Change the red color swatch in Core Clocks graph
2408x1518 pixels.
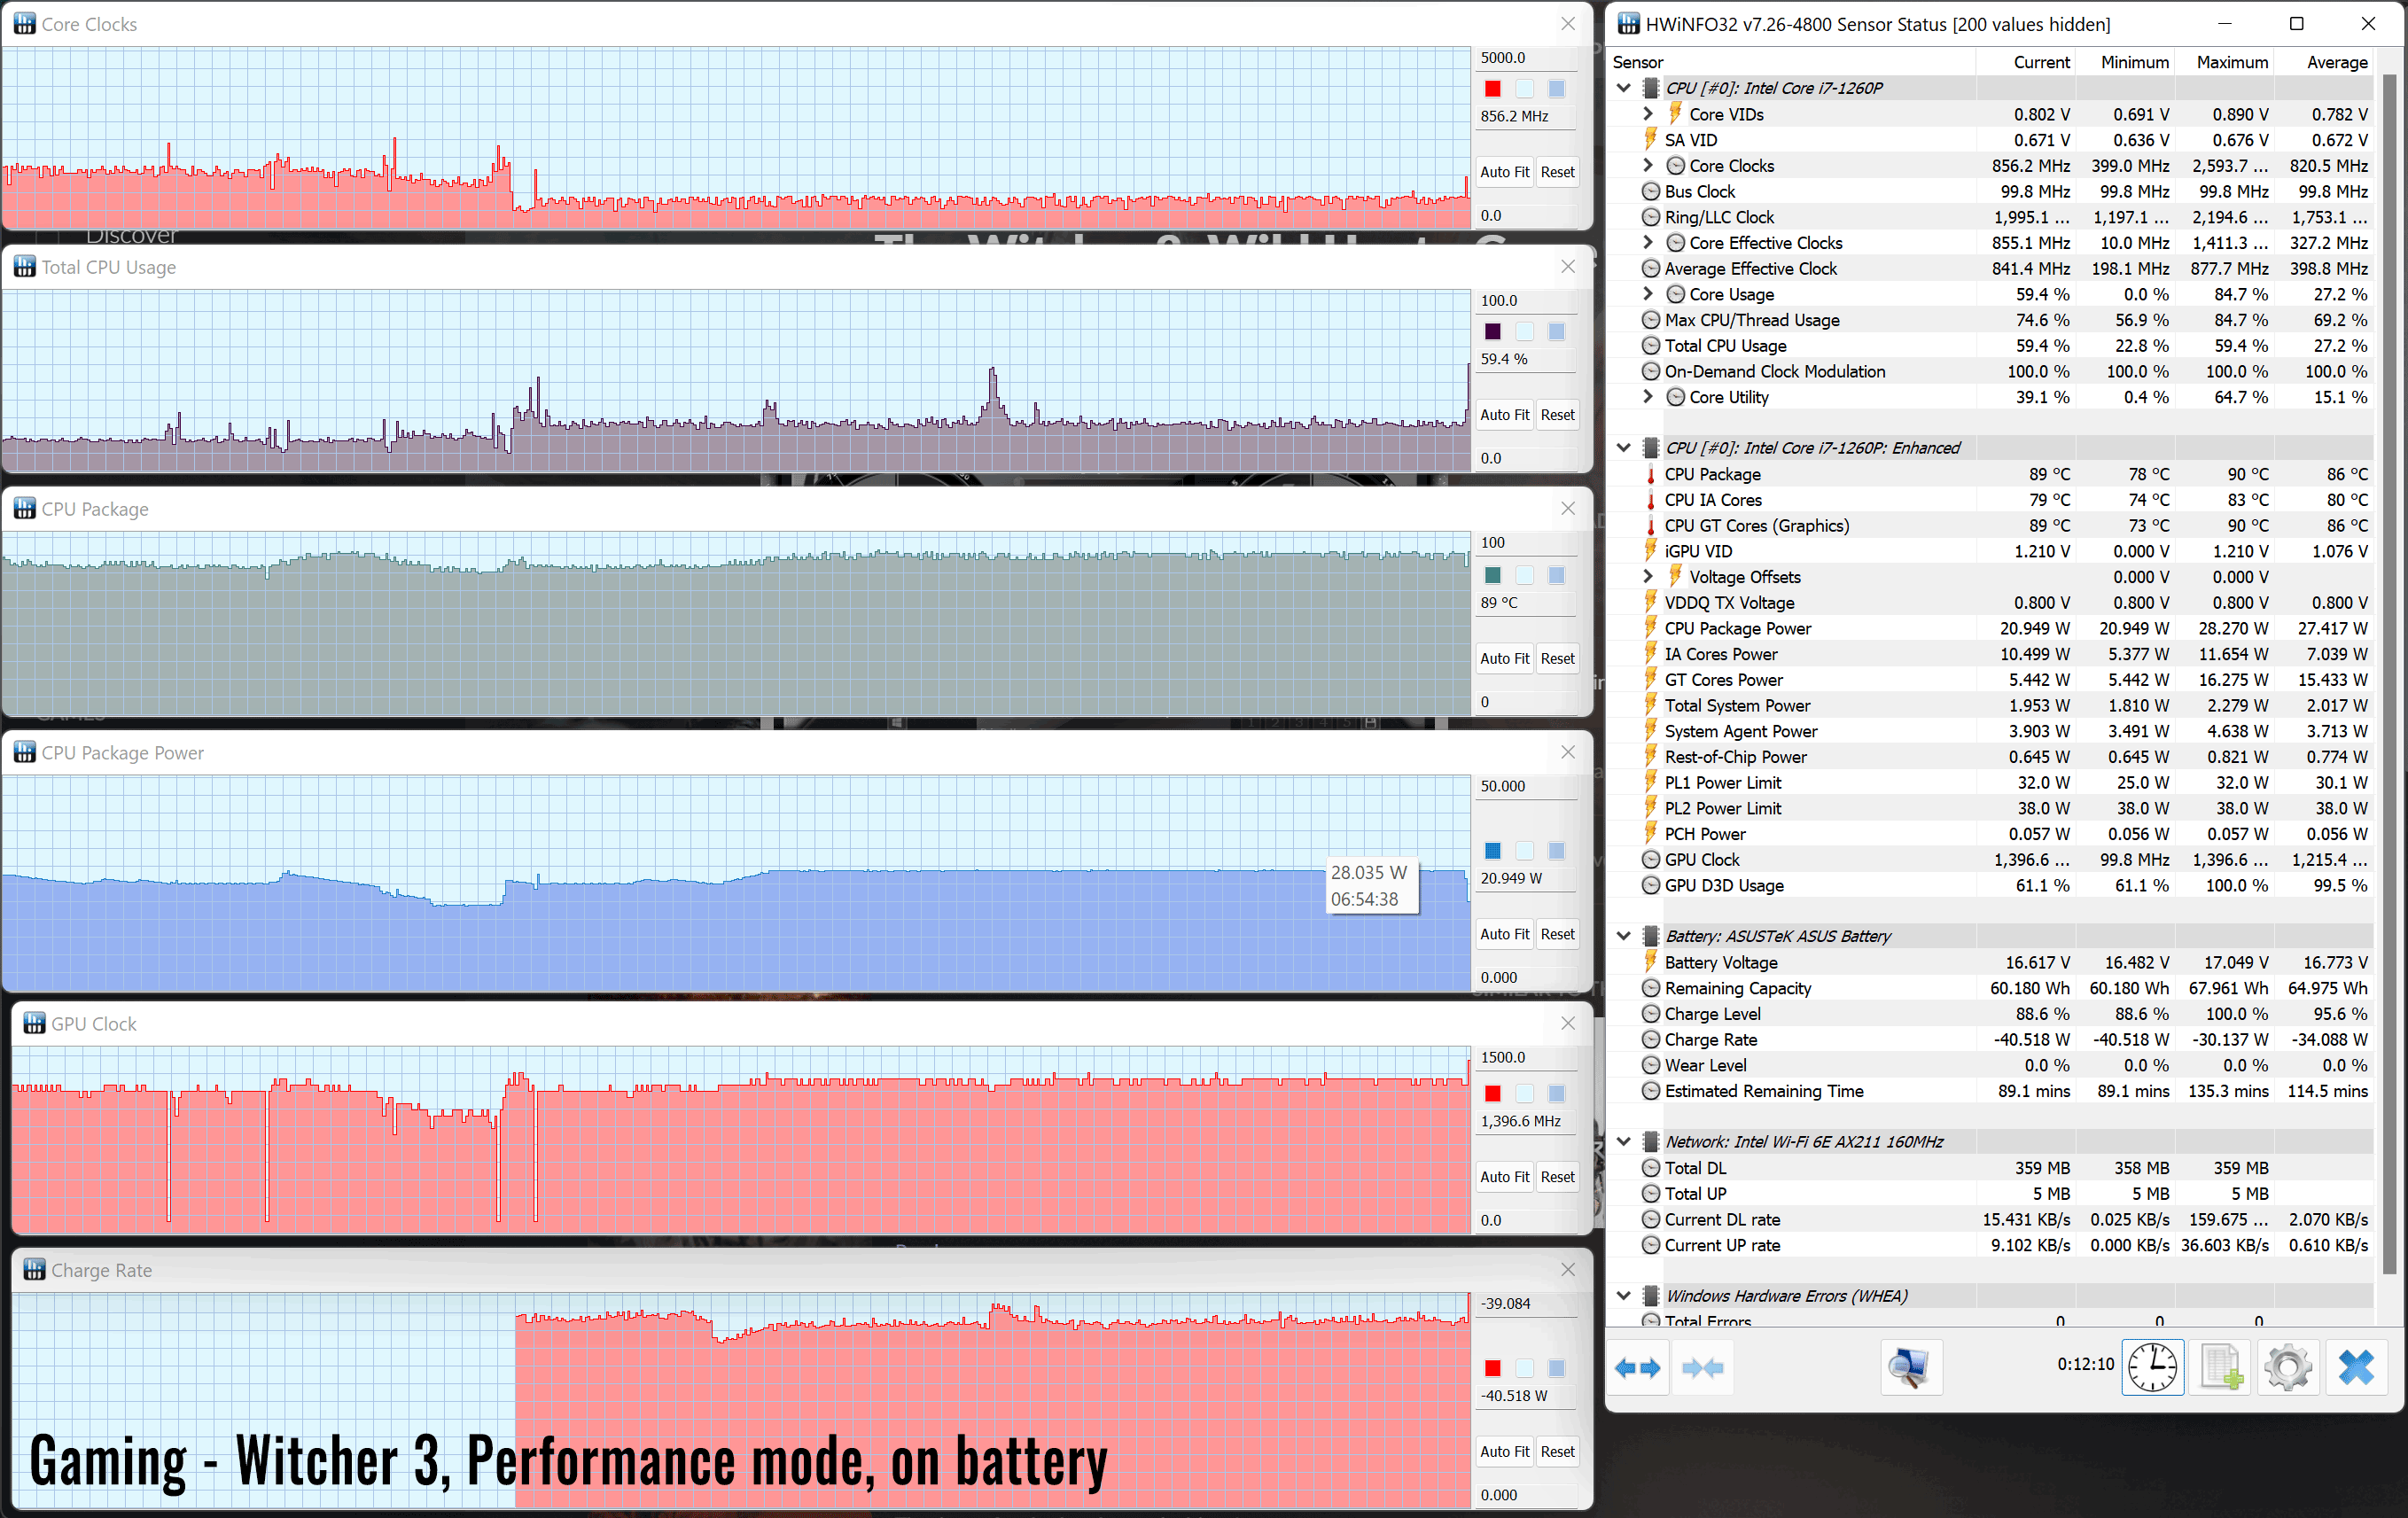coord(1492,88)
